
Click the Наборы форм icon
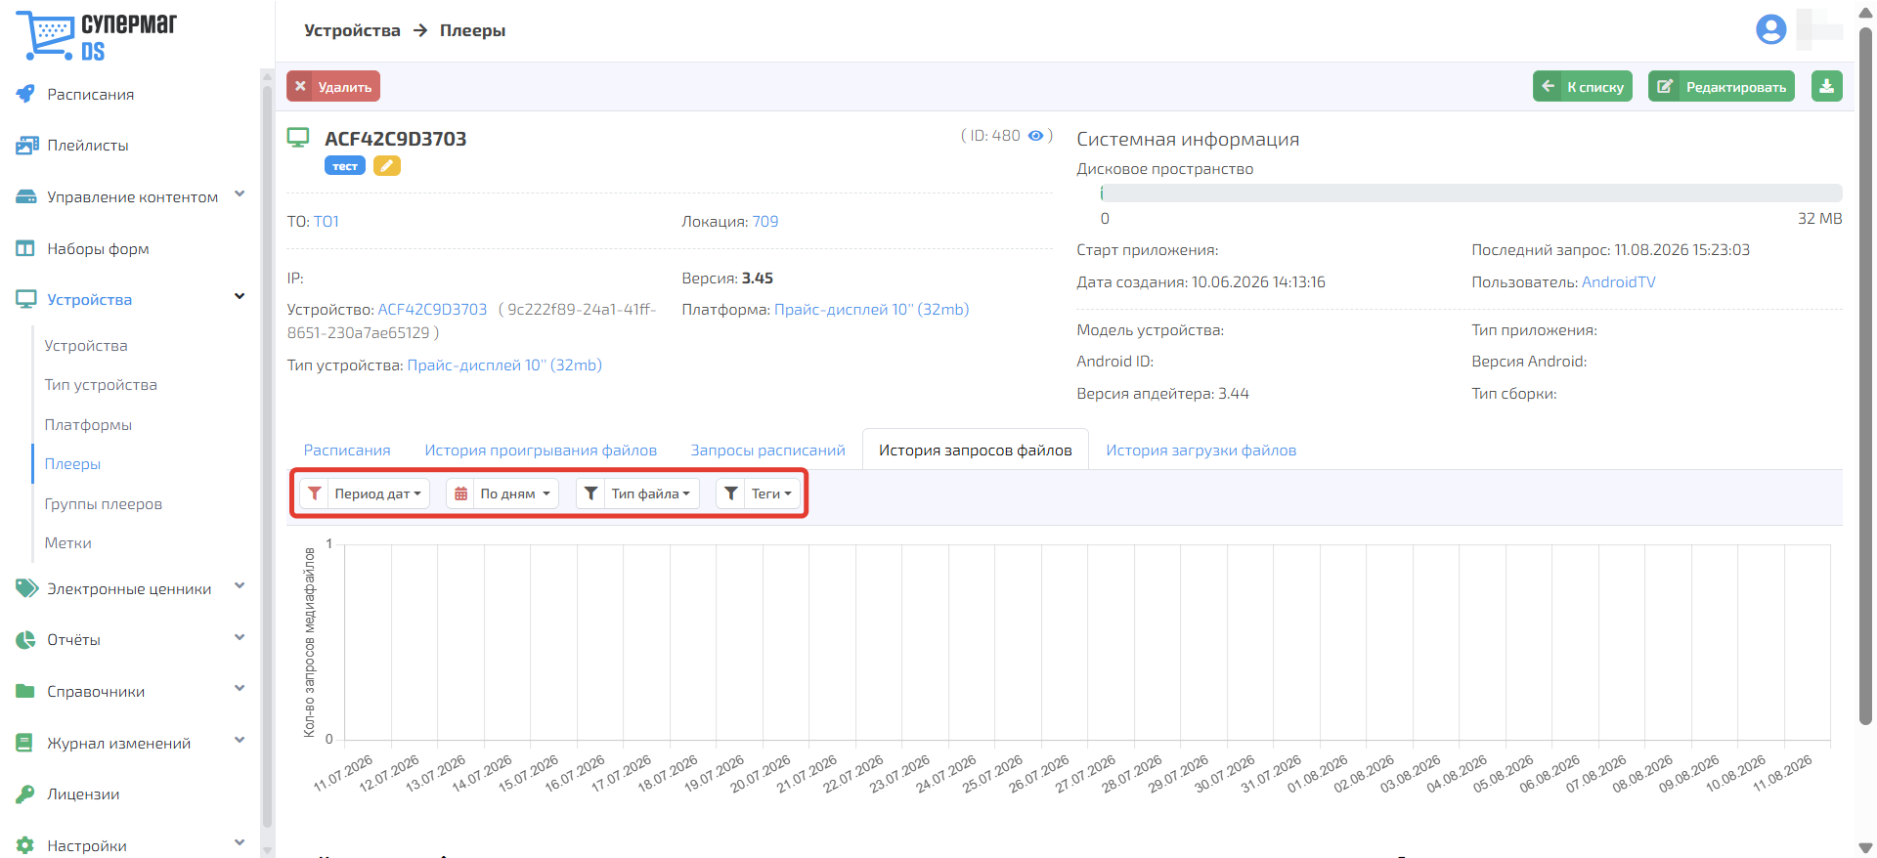25,248
